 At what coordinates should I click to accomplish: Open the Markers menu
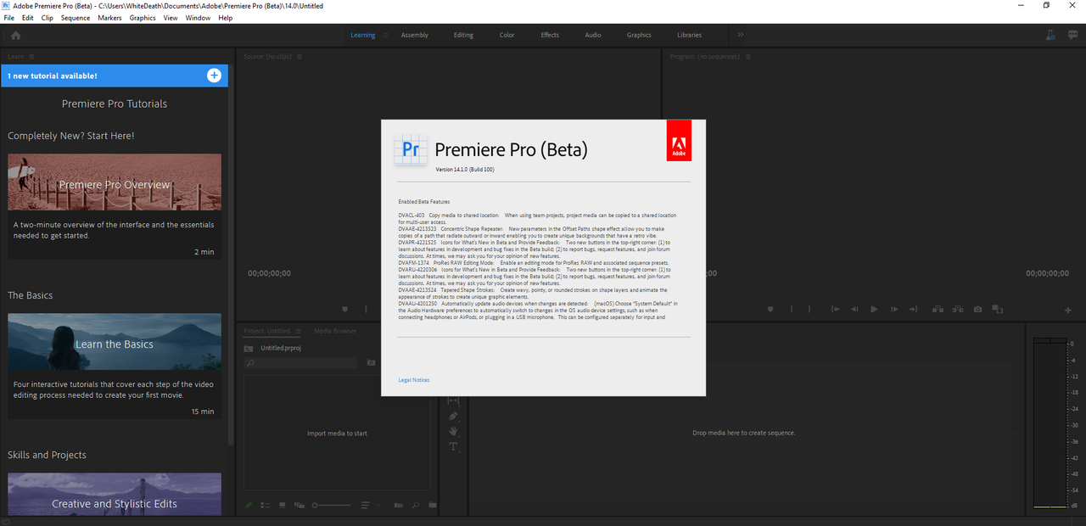109,18
